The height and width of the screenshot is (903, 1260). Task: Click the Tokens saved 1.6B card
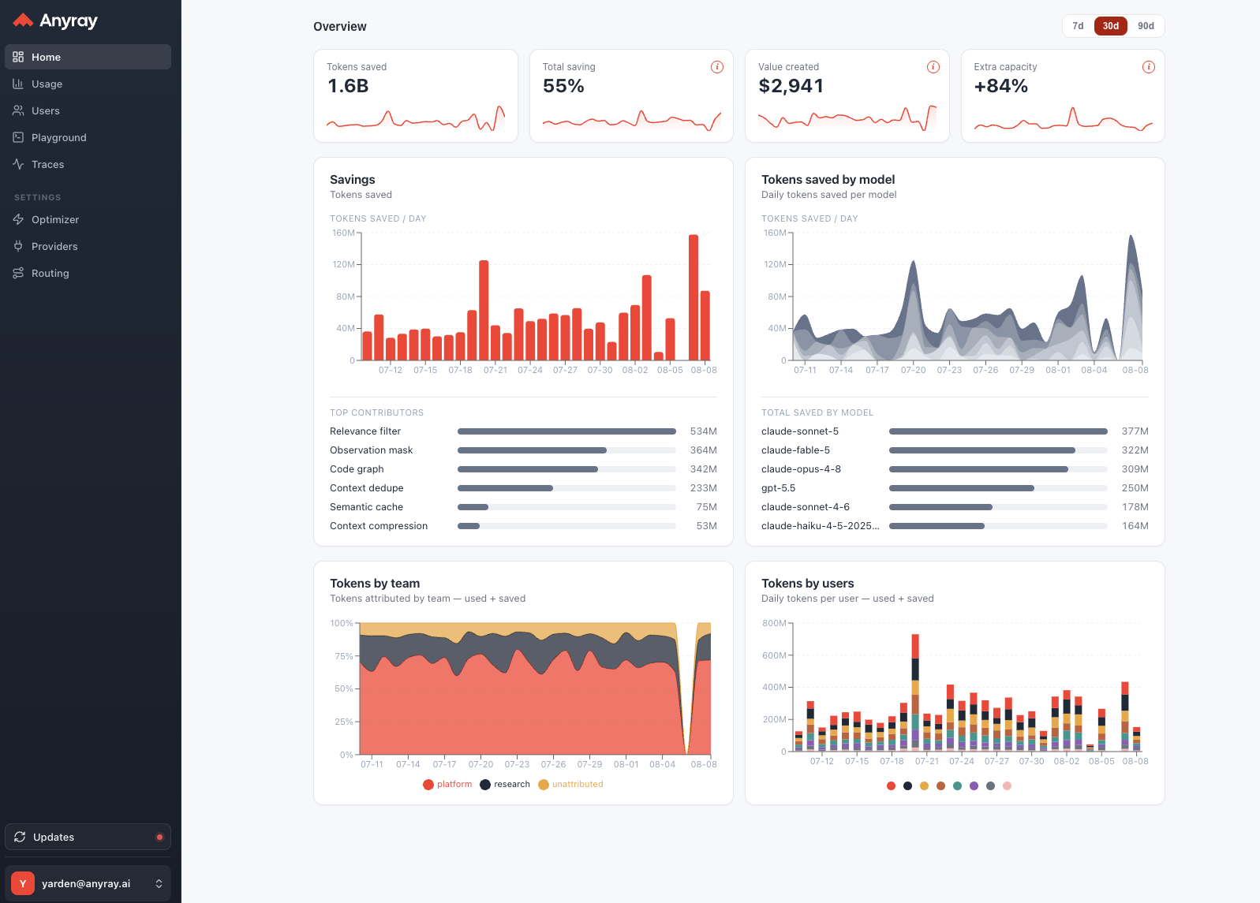(416, 96)
